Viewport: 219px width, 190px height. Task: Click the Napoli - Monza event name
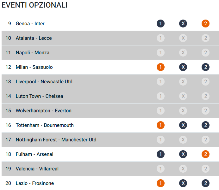click(33, 53)
